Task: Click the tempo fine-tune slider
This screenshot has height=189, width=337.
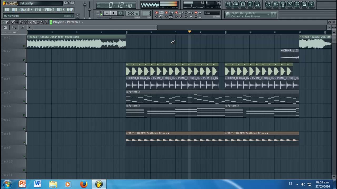Action: coord(110,18)
